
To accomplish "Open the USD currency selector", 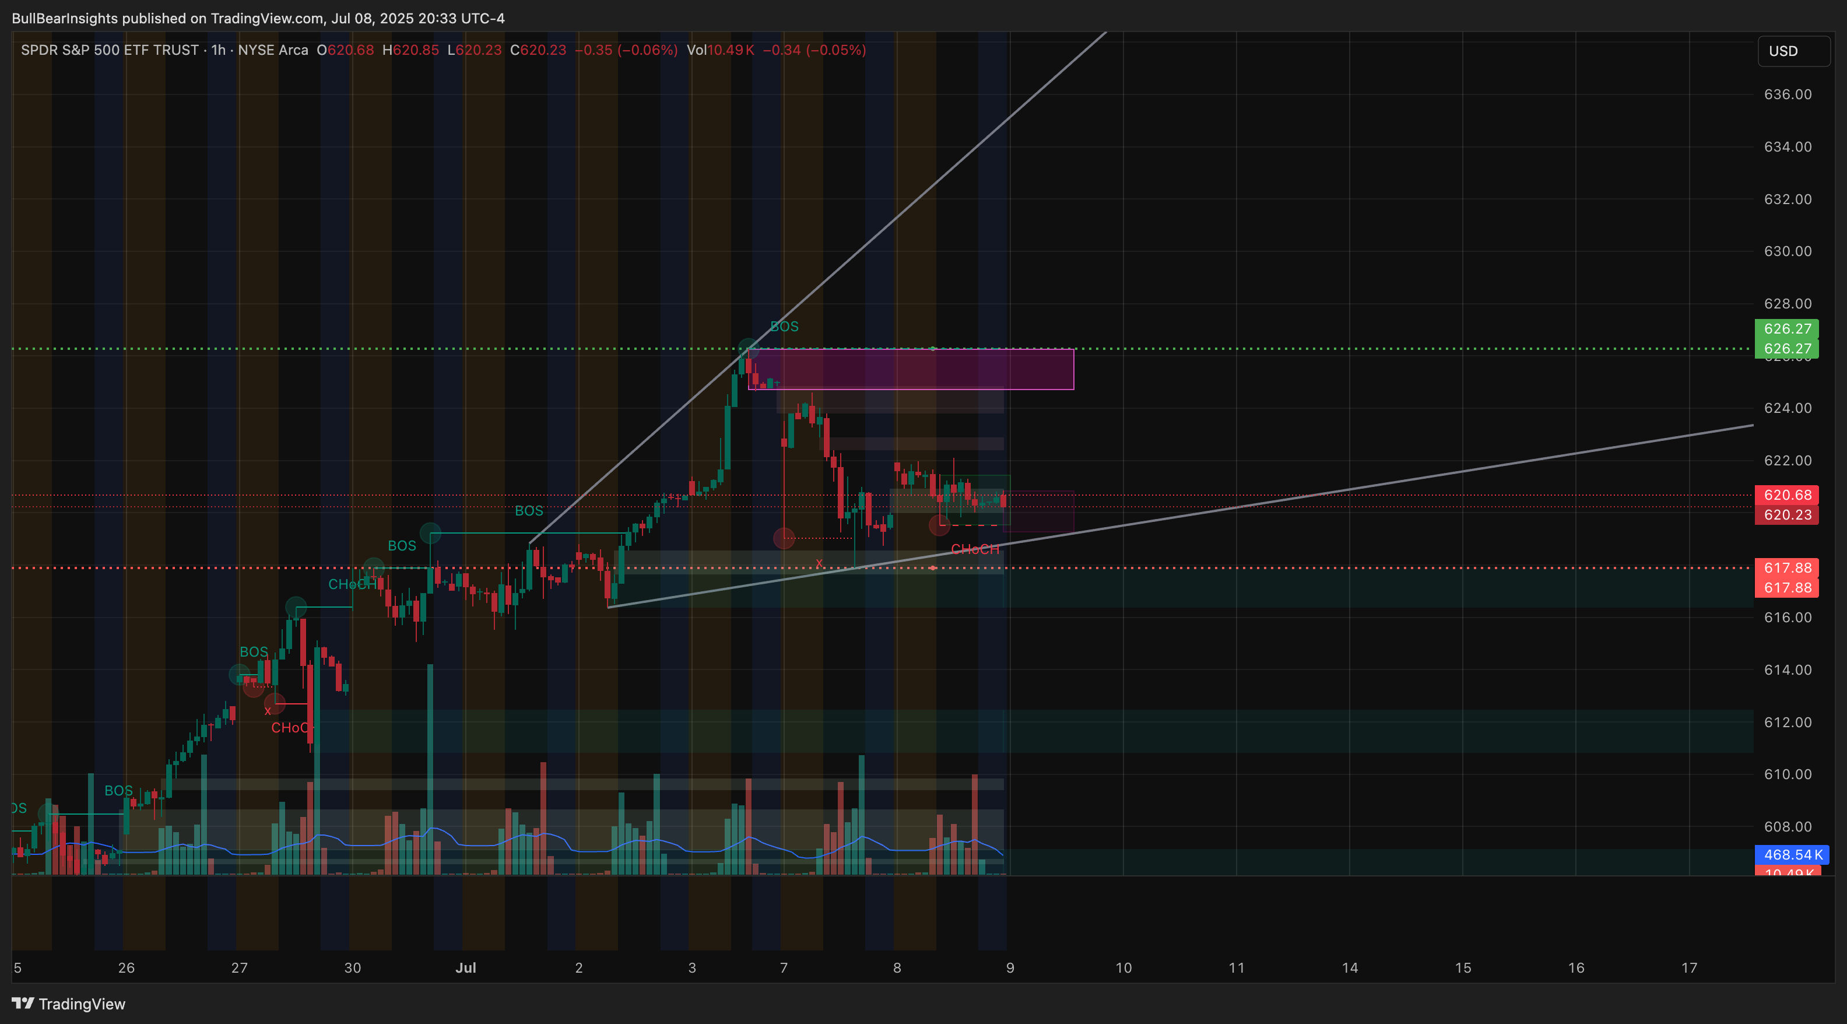I will 1793,51.
